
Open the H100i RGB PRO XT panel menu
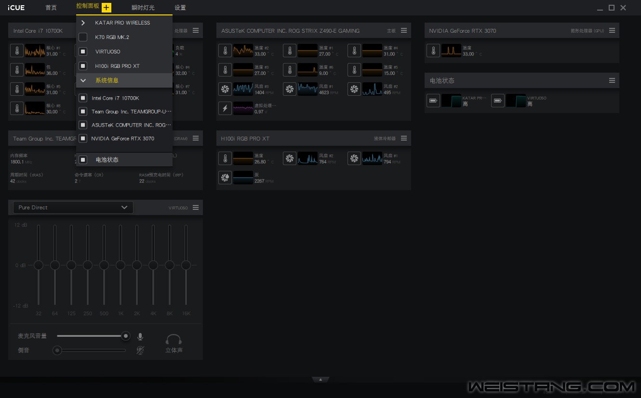tap(404, 138)
